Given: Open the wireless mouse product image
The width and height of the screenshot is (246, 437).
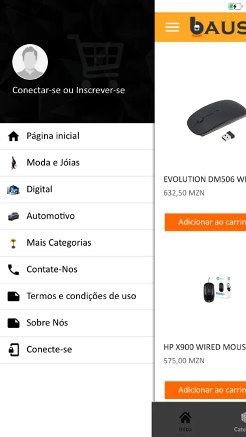Looking at the screenshot, I should (x=216, y=120).
